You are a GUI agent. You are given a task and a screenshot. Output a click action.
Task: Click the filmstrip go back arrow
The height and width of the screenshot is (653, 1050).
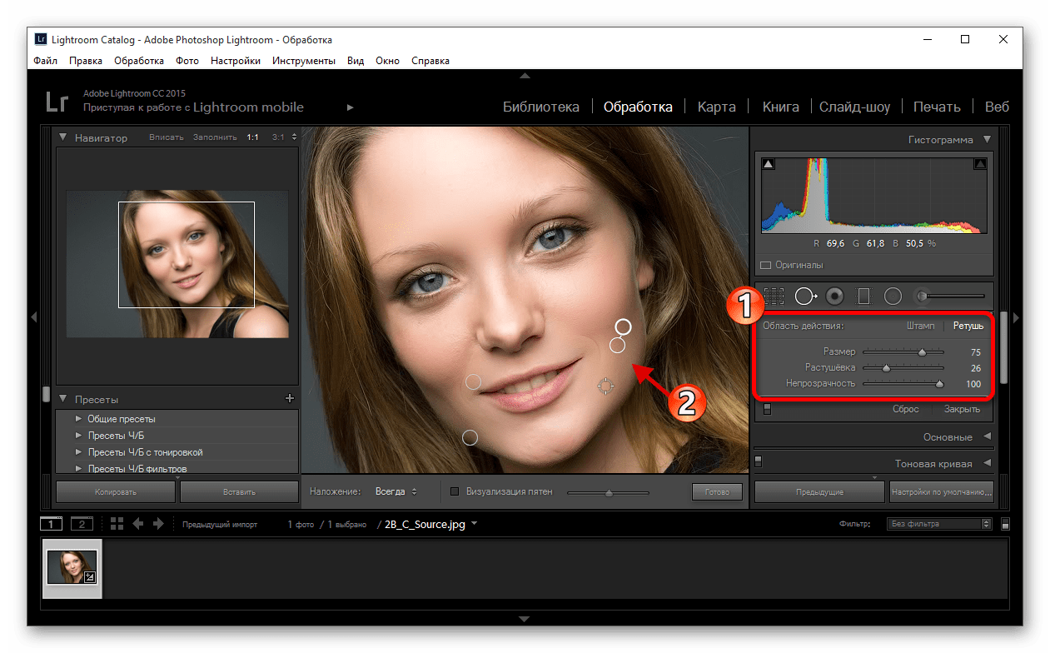pos(137,524)
